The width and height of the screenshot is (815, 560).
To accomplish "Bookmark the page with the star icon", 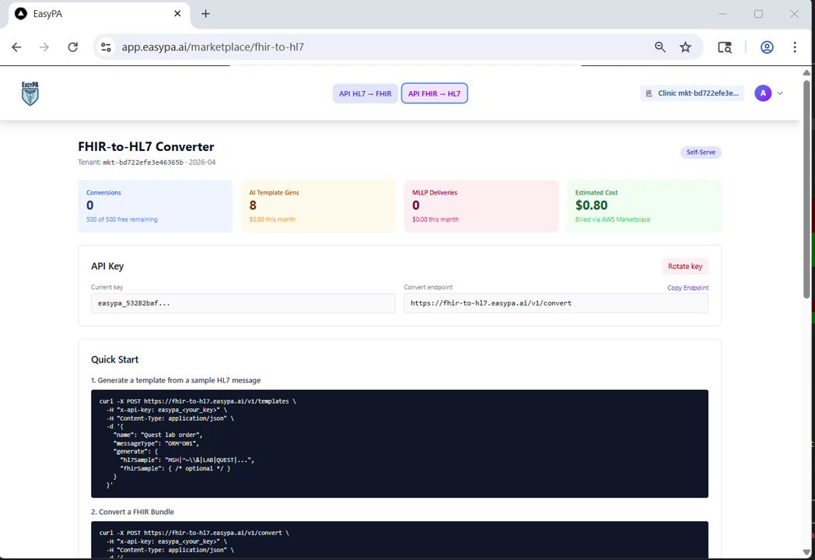I will (686, 47).
